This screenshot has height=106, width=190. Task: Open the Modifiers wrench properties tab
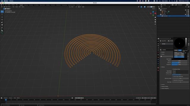tap(158, 59)
